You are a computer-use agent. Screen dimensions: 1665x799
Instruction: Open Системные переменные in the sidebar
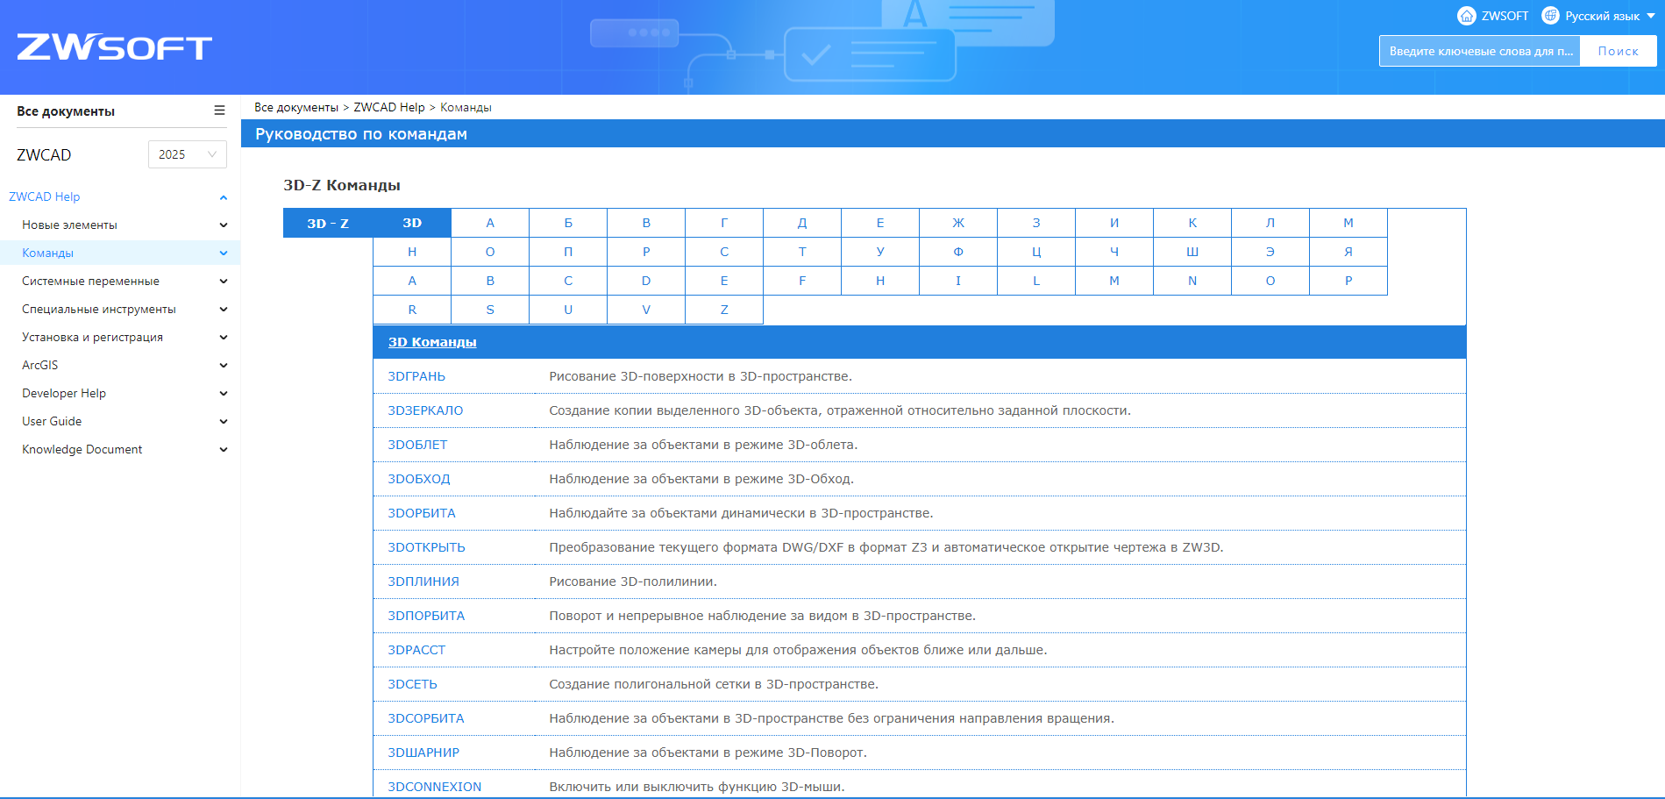point(90,282)
